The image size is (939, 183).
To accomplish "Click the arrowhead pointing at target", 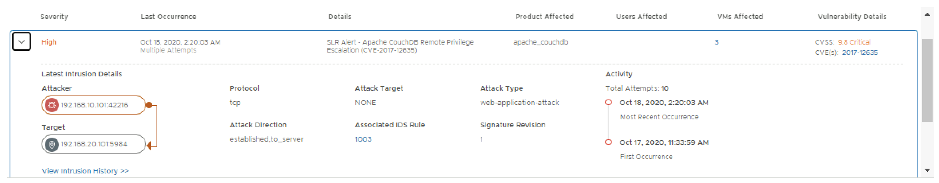I will click(149, 146).
